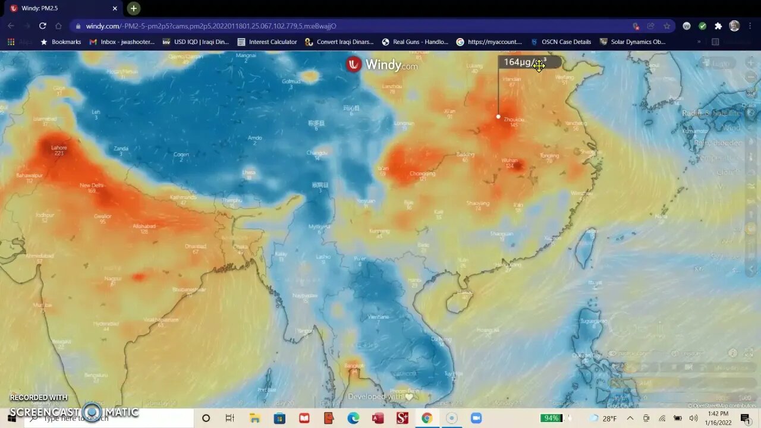Screen dimensions: 761x428
Task: Open Microsoft Access from the taskbar
Action: (378, 418)
